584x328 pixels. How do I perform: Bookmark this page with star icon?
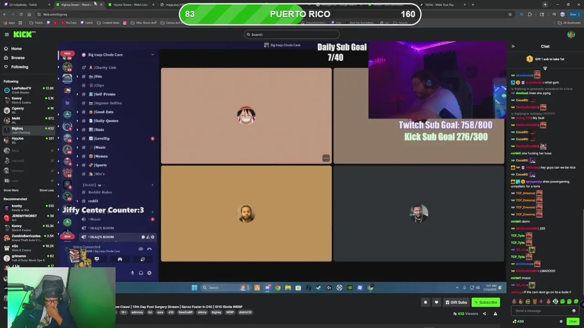(510, 14)
